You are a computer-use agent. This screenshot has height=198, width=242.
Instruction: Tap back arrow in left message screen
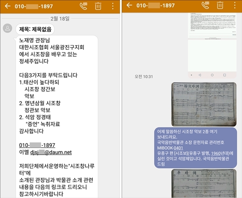(8, 6)
